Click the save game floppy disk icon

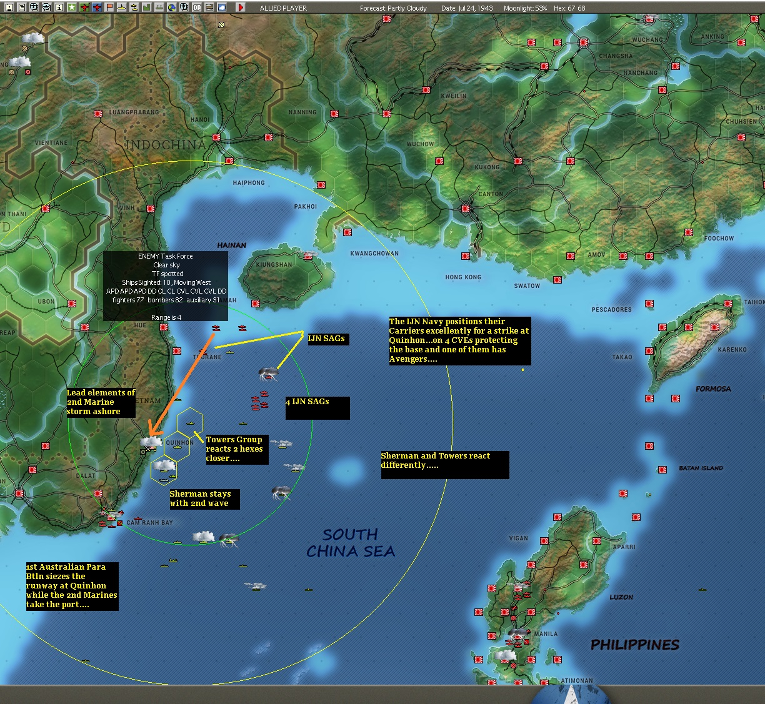tap(9, 7)
